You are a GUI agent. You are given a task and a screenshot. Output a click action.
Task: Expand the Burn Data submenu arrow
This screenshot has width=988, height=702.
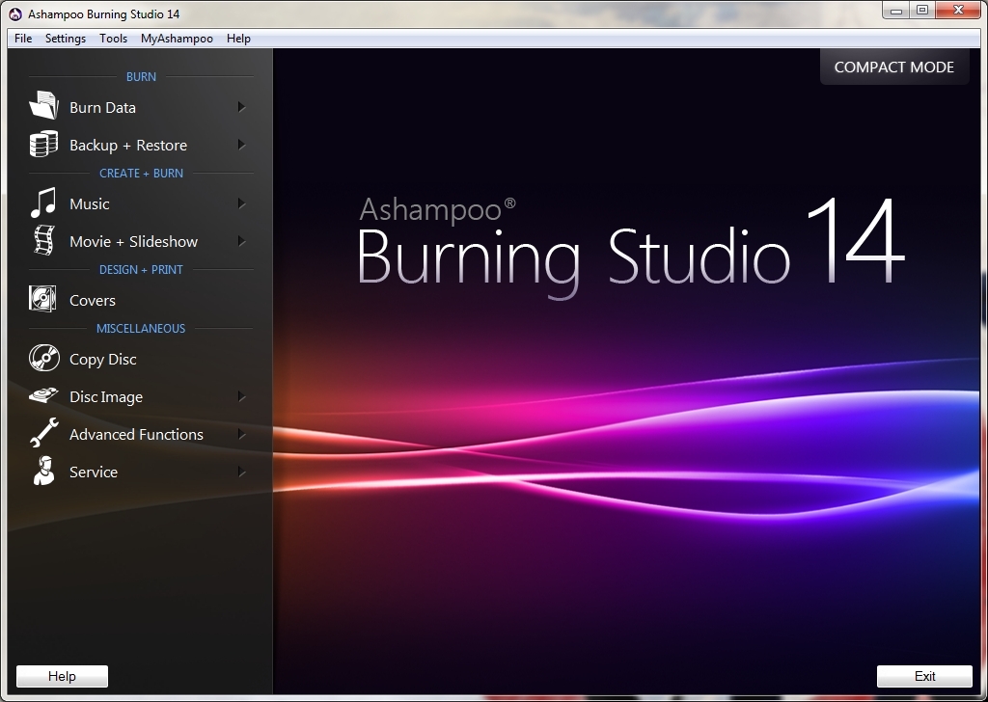[x=241, y=107]
